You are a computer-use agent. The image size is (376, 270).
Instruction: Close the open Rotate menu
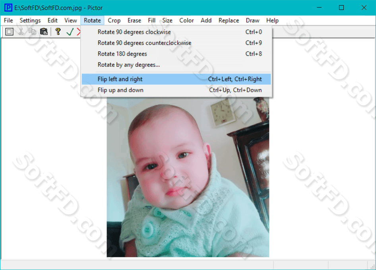click(x=92, y=20)
